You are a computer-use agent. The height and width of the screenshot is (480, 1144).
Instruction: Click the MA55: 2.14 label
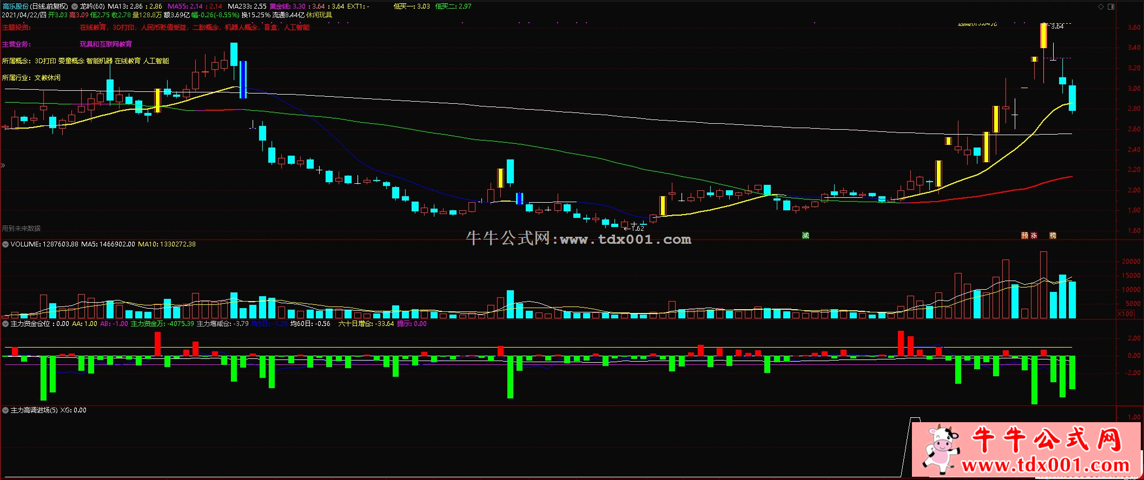(x=186, y=6)
